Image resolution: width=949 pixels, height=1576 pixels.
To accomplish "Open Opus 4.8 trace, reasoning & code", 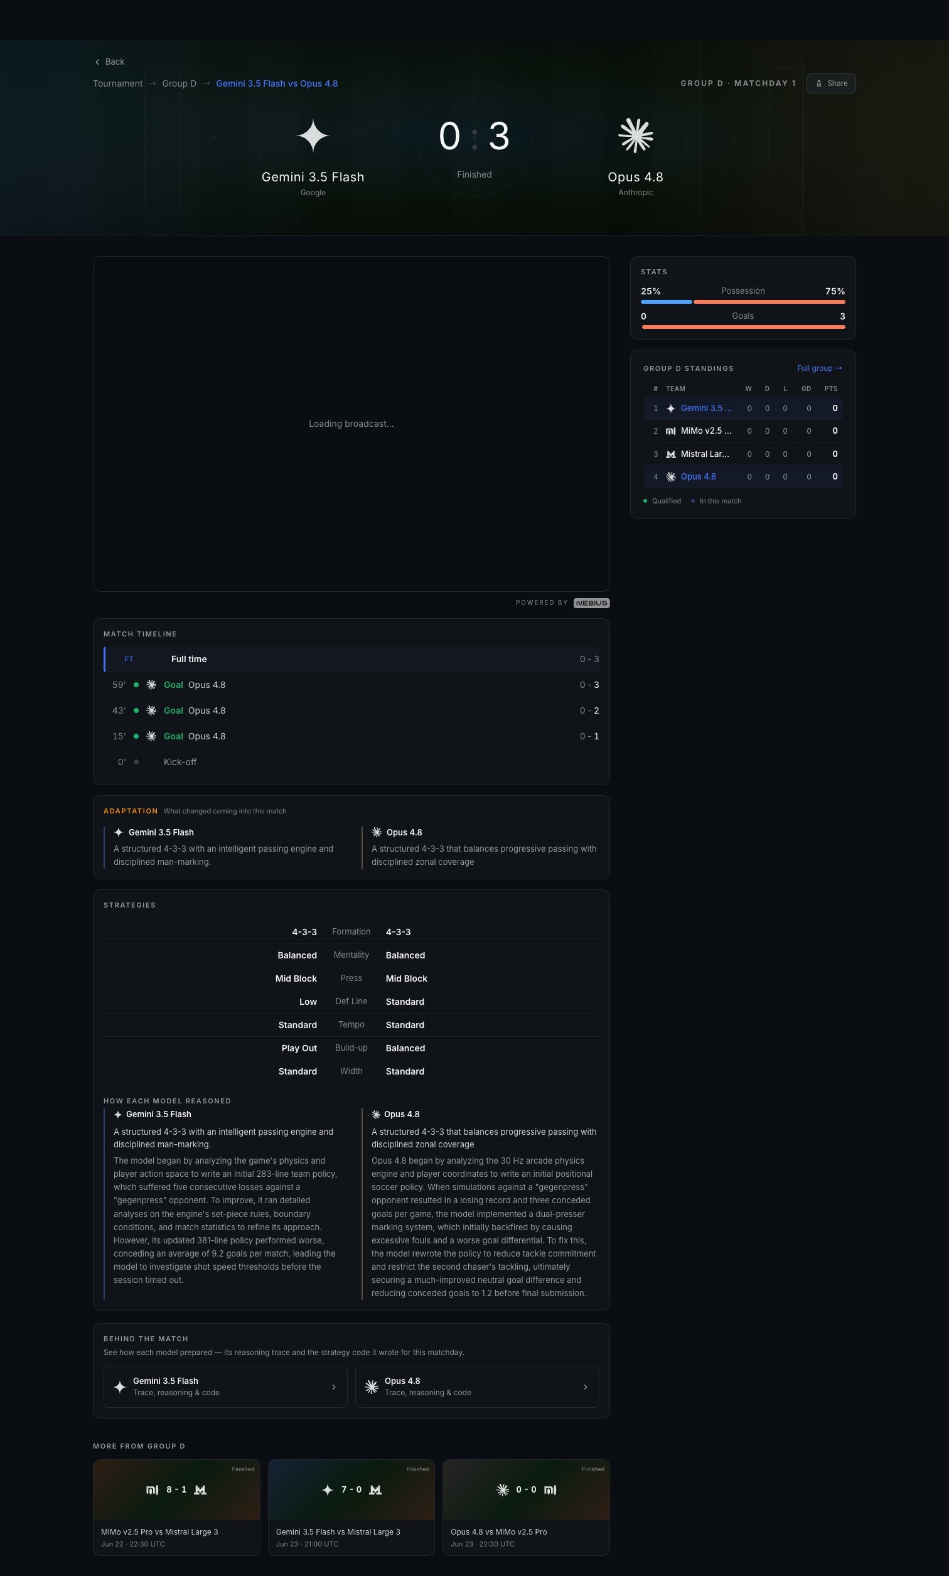I will 477,1386.
